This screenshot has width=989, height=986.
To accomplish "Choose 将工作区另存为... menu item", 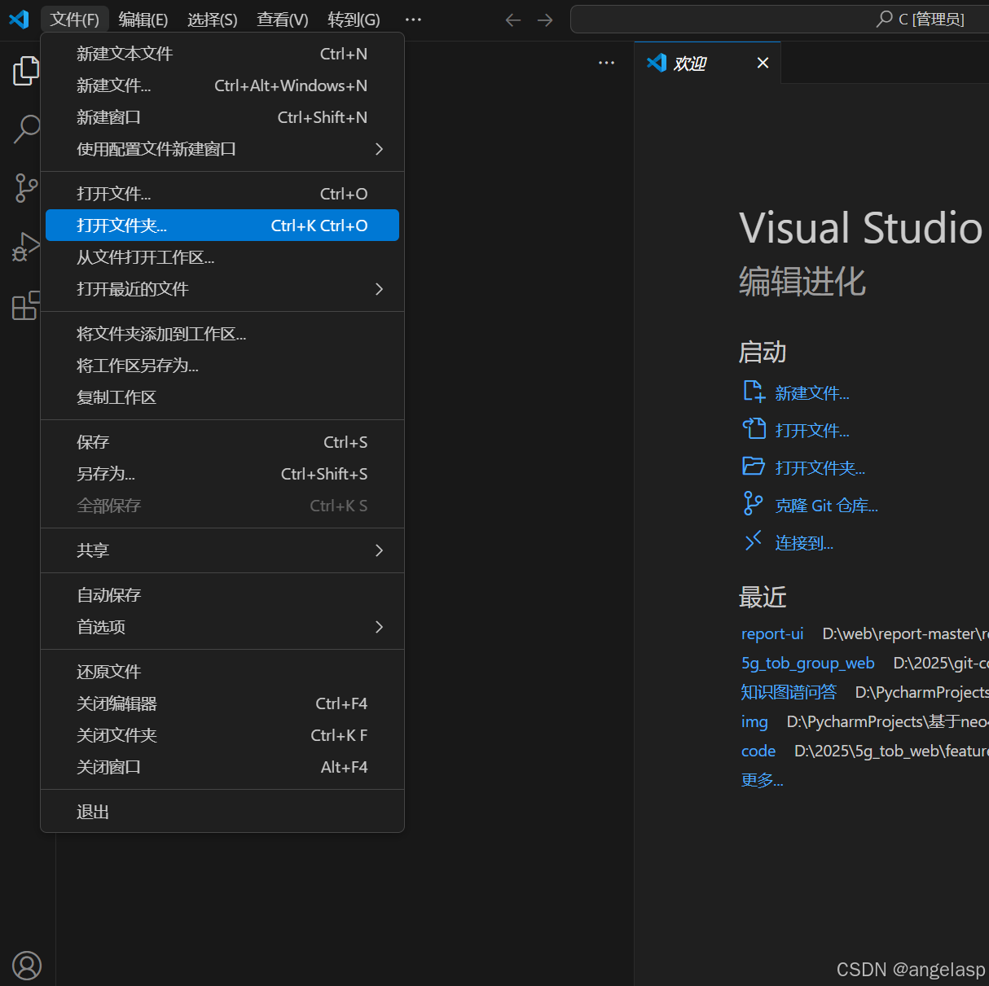I will 222,366.
